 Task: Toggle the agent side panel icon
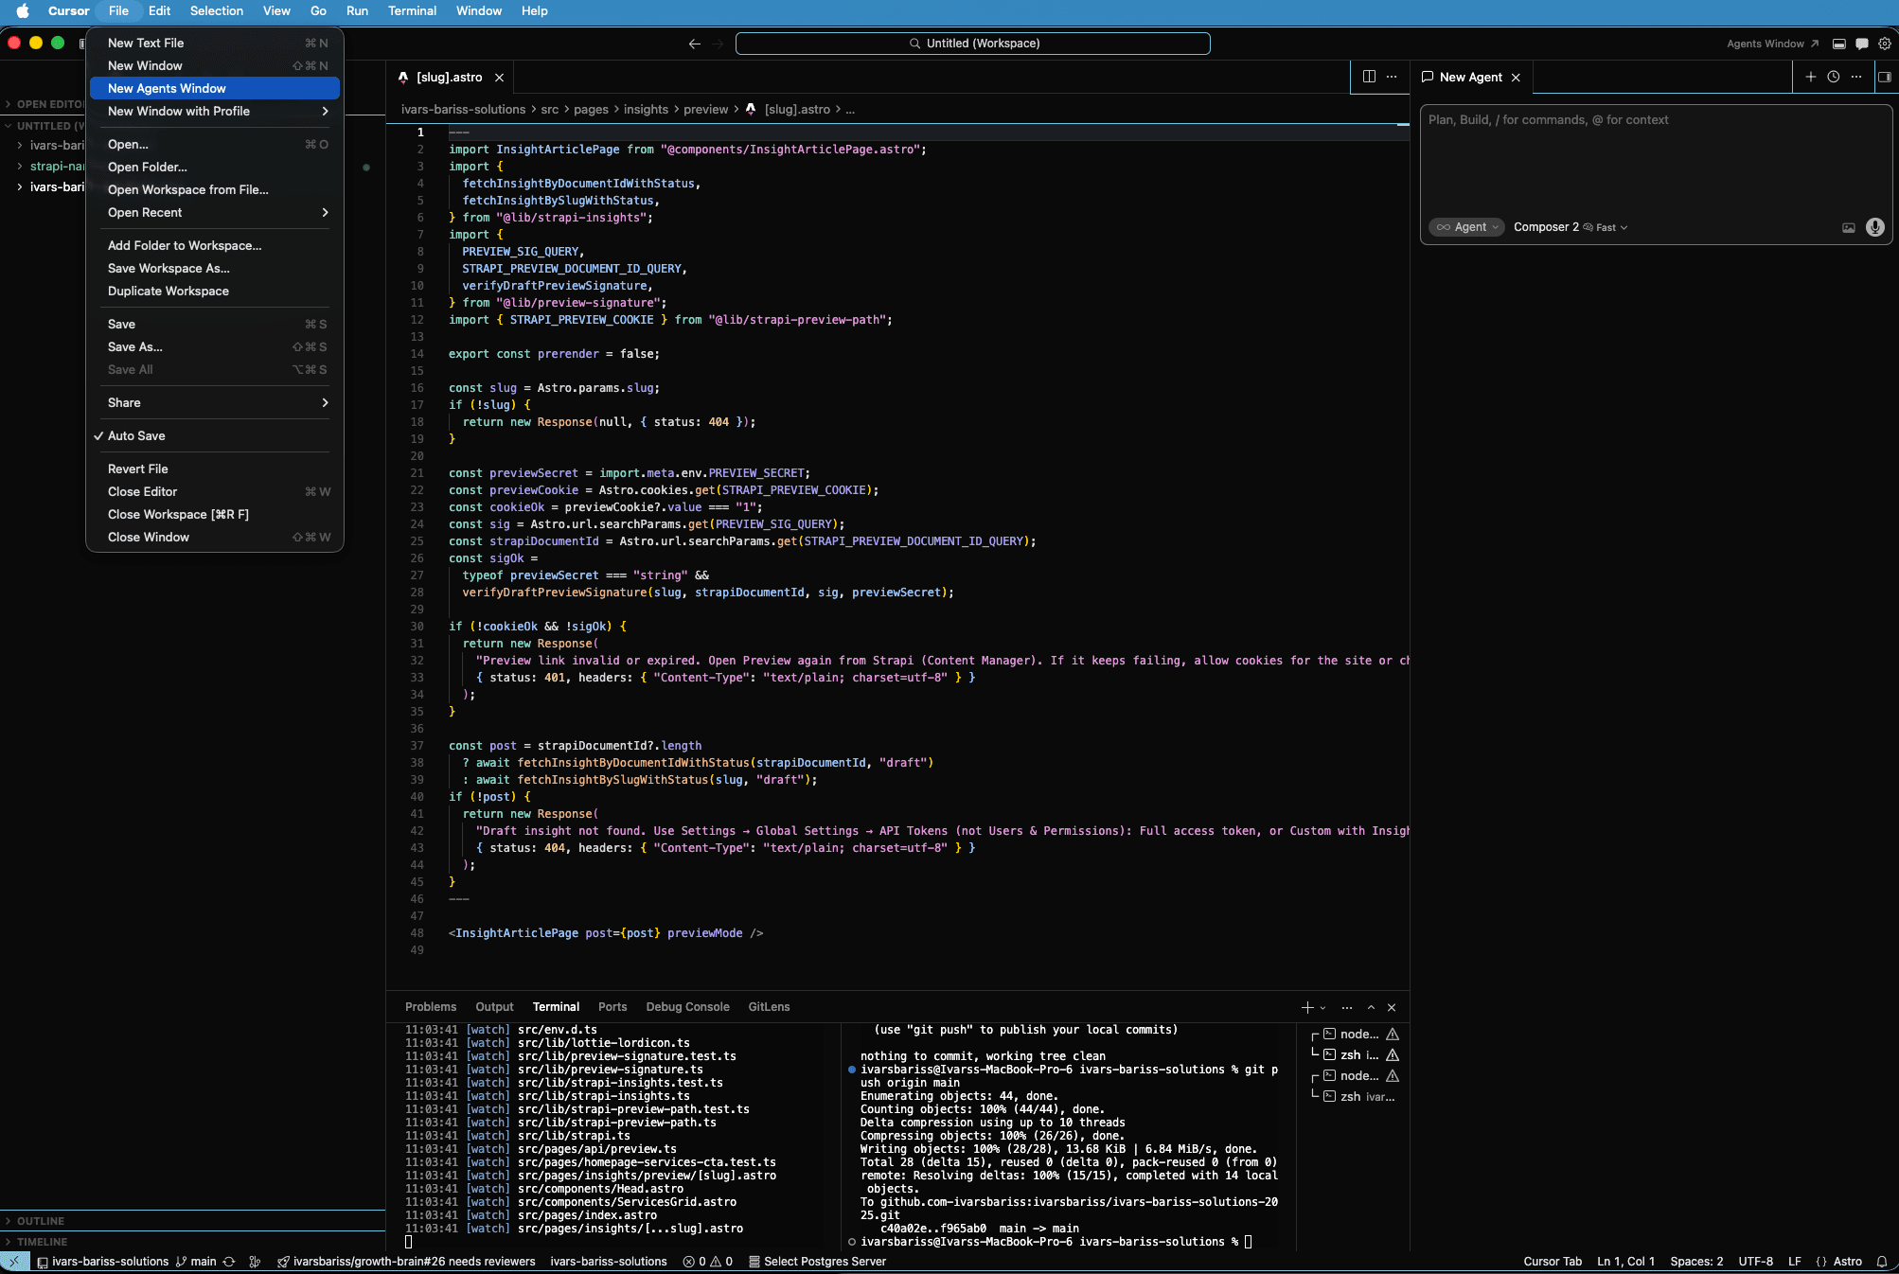point(1885,78)
